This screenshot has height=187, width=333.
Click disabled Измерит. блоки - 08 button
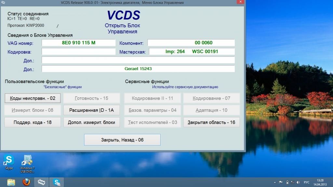click(x=33, y=110)
